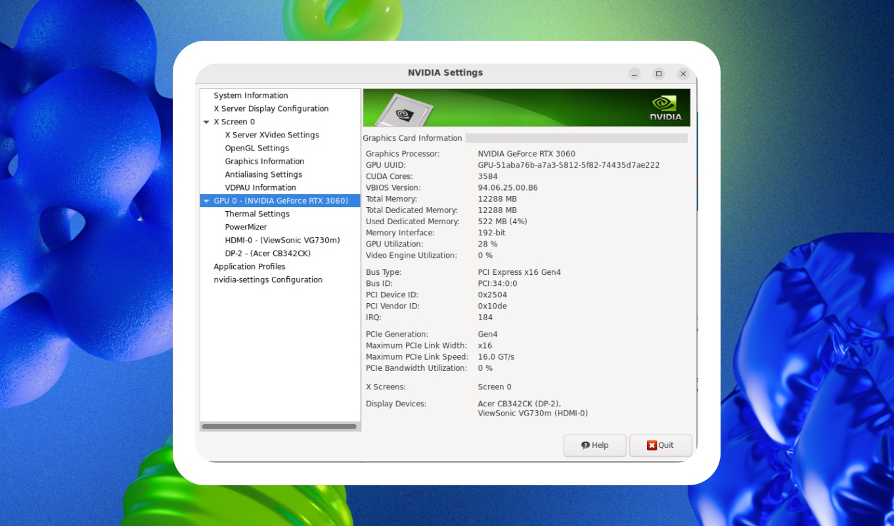Screen dimensions: 894x526
Task: Open Application Profiles page
Action: [x=250, y=266]
